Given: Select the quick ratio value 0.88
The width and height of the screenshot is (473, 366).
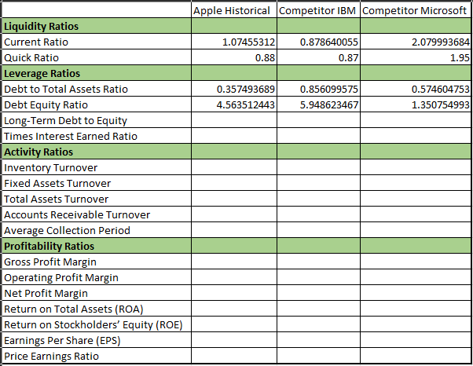Looking at the screenshot, I should [x=265, y=57].
